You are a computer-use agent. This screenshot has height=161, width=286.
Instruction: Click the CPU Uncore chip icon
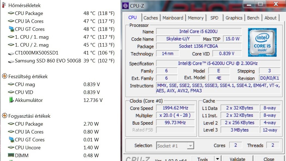11,147
